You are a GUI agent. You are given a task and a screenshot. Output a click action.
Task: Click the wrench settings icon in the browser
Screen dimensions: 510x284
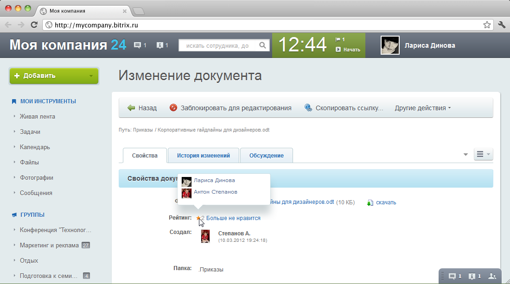(502, 25)
